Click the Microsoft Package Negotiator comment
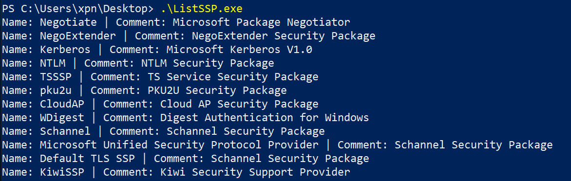571x181 pixels. click(x=262, y=22)
